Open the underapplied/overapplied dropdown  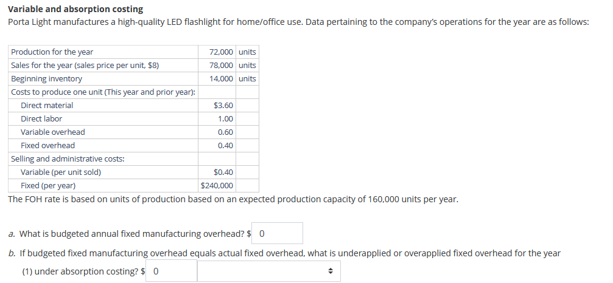[x=268, y=271]
